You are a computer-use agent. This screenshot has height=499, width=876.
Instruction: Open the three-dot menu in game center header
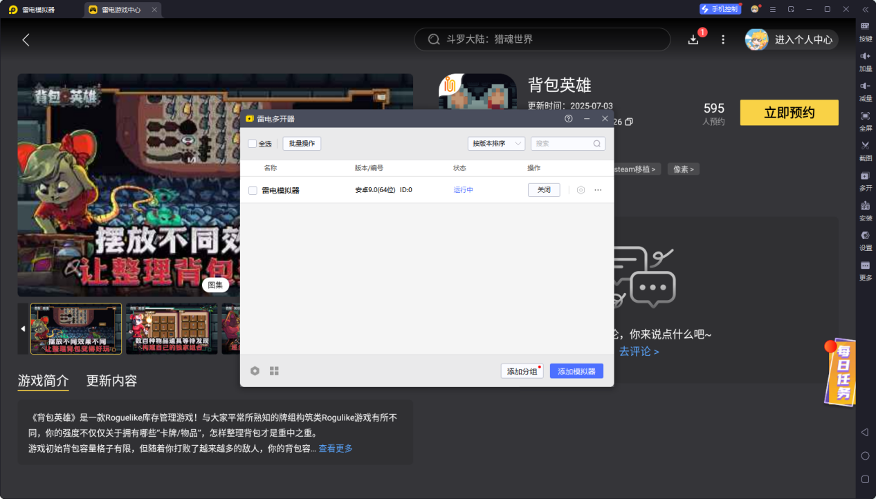[723, 39]
